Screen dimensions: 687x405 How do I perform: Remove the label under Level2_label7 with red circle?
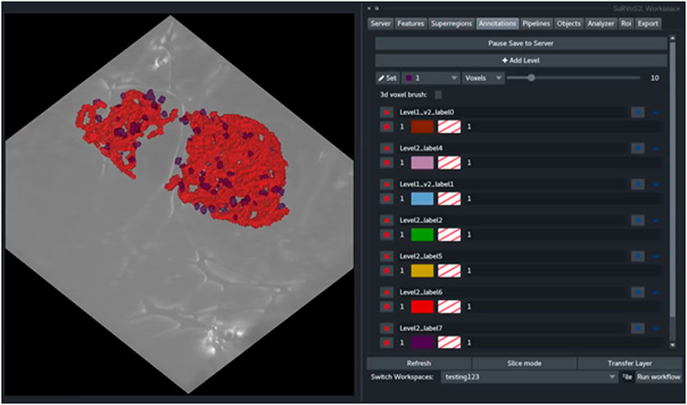(x=386, y=342)
